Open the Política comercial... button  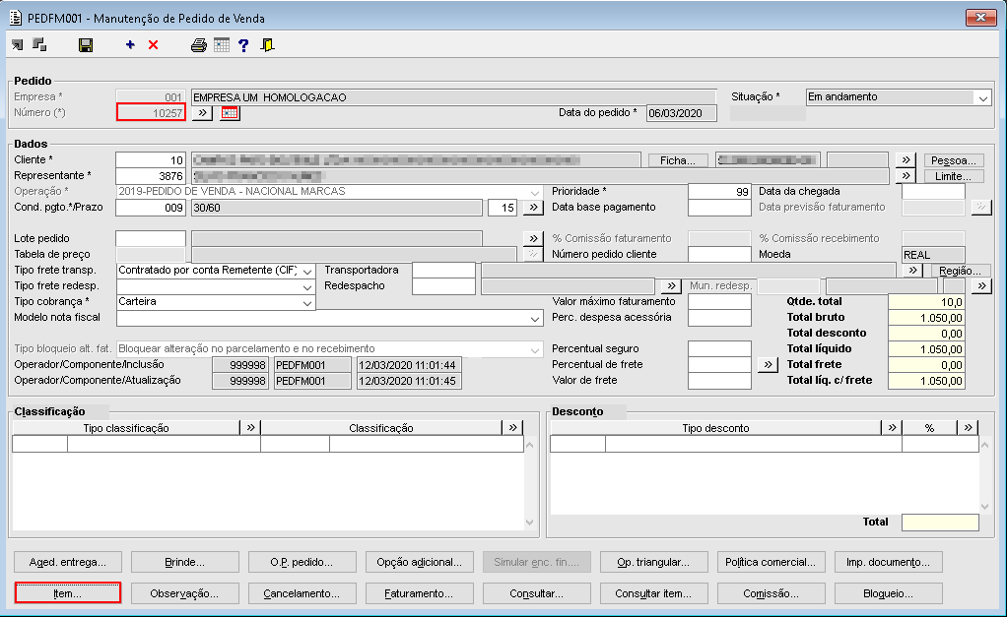(x=771, y=562)
